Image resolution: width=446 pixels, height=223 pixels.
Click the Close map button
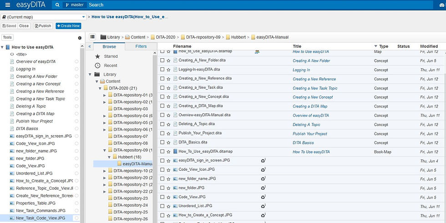24,26
